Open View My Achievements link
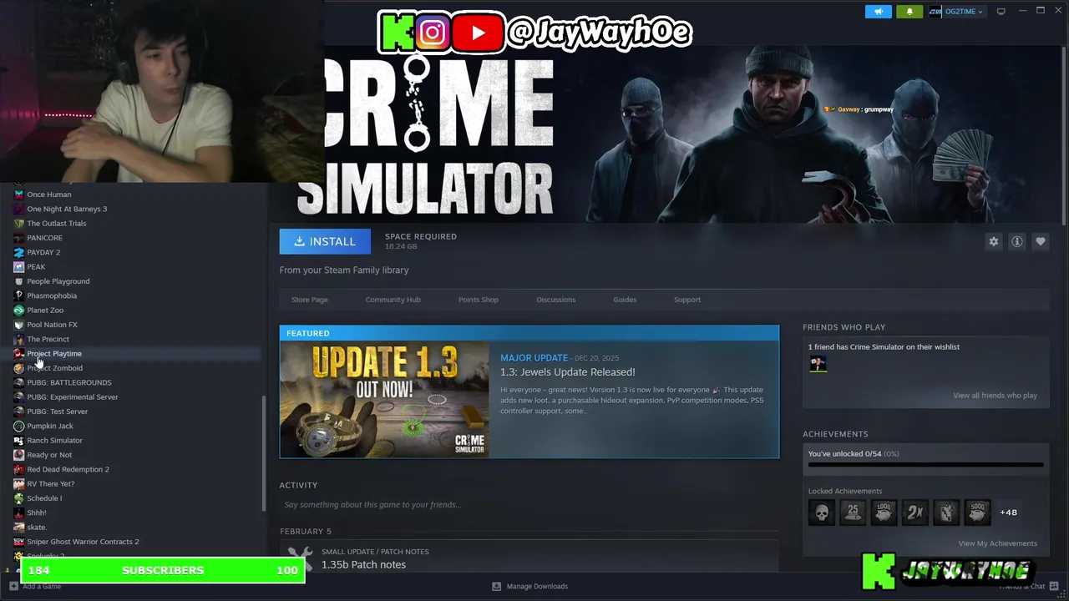Screen dimensions: 1069x601 point(997,543)
